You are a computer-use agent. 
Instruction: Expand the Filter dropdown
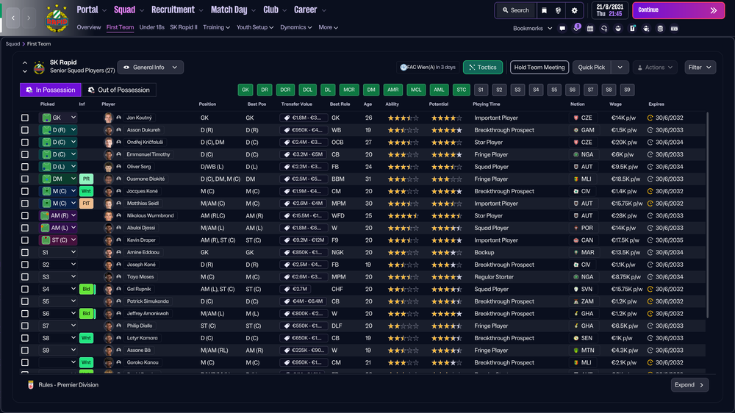point(700,68)
